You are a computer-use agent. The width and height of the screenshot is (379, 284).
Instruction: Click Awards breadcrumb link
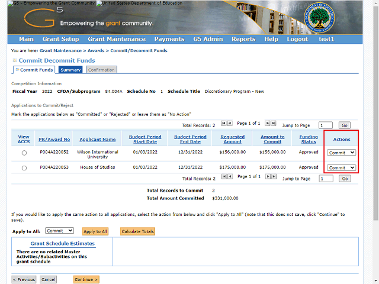(x=96, y=51)
